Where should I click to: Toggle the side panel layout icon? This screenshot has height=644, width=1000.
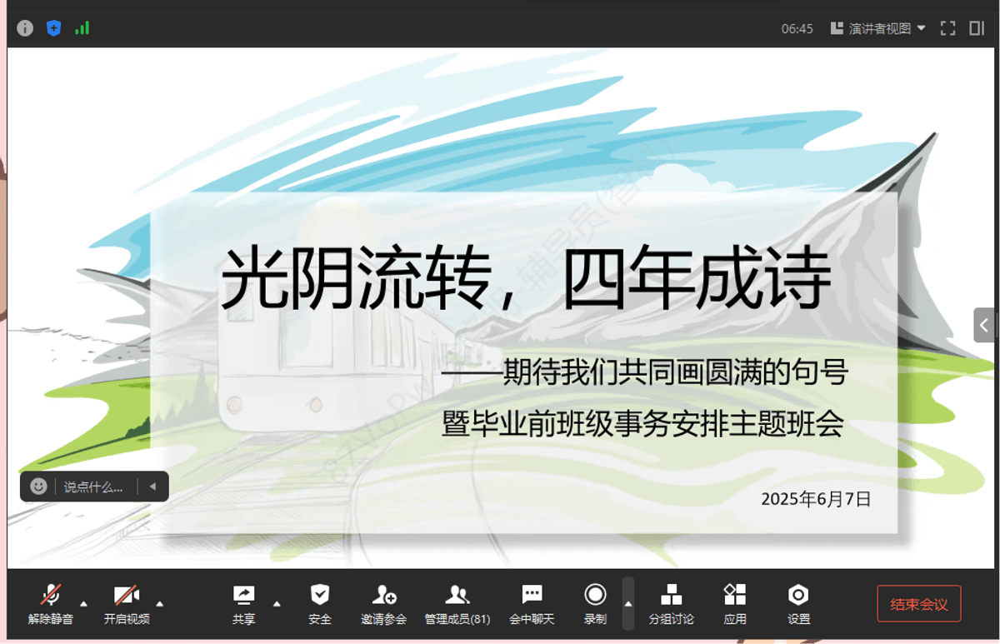[977, 28]
